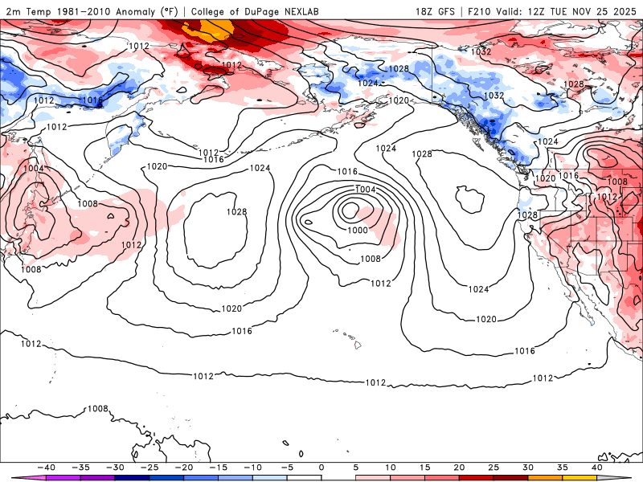
Task: Click the 40 colorbar tick label
Action: pyautogui.click(x=597, y=468)
